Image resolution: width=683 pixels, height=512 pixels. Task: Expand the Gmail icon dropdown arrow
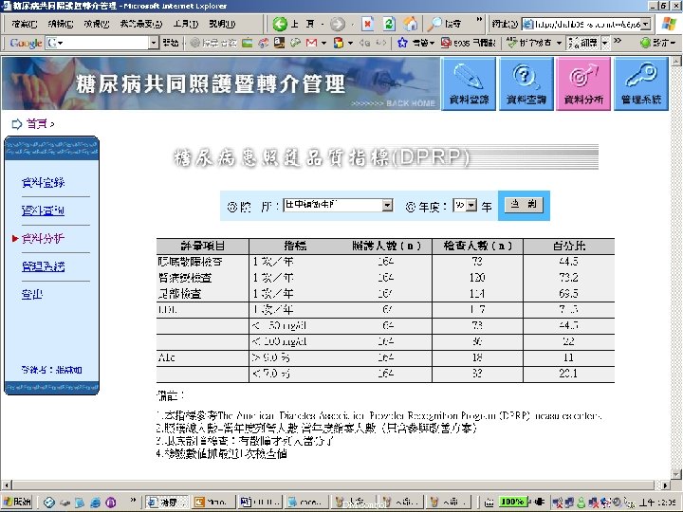pos(323,43)
